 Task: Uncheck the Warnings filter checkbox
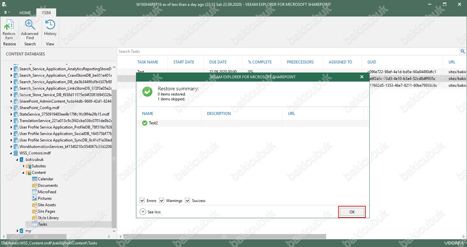tap(162, 201)
